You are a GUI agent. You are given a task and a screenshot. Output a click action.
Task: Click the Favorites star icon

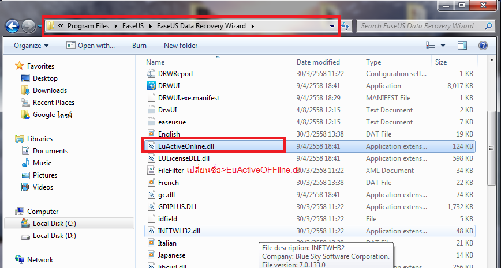[20, 66]
